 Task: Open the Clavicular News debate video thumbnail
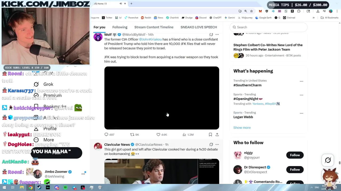[x=162, y=171]
